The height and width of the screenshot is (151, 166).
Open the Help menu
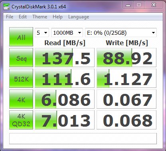(57, 17)
